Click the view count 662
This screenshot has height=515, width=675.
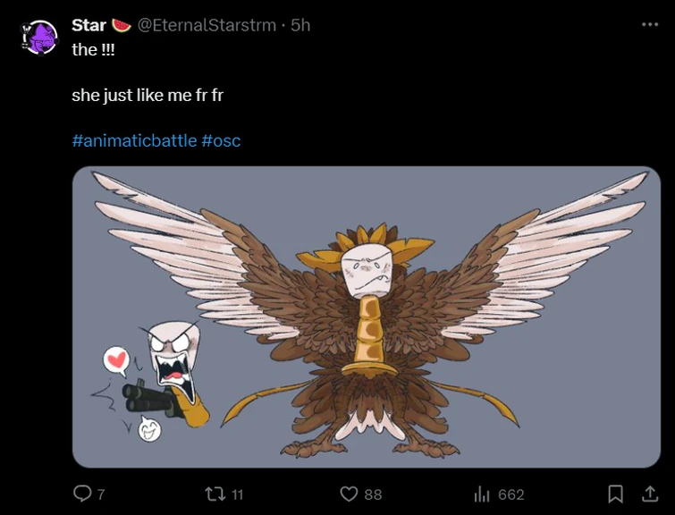coord(511,494)
